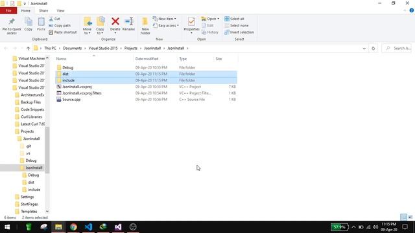Click This PC in the breadcrumb
415x233 pixels.
[50, 49]
